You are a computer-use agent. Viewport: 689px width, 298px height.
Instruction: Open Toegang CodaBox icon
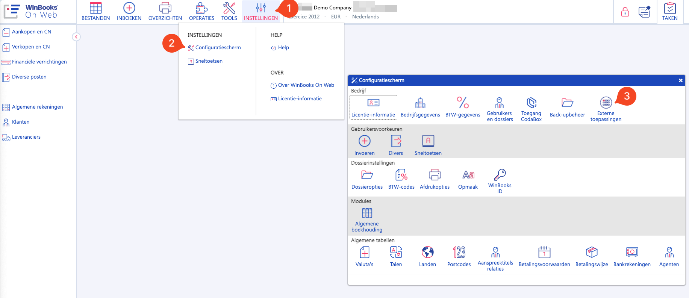[531, 110]
